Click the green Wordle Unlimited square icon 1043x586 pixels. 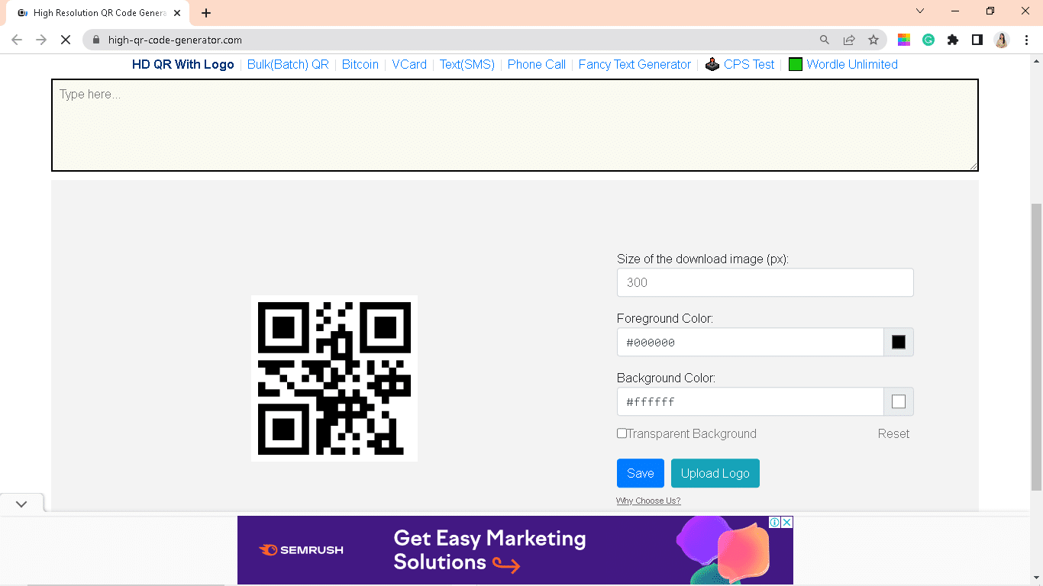coord(796,64)
